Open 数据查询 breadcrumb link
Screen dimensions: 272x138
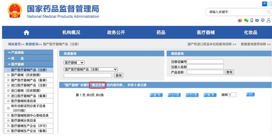coord(32,44)
